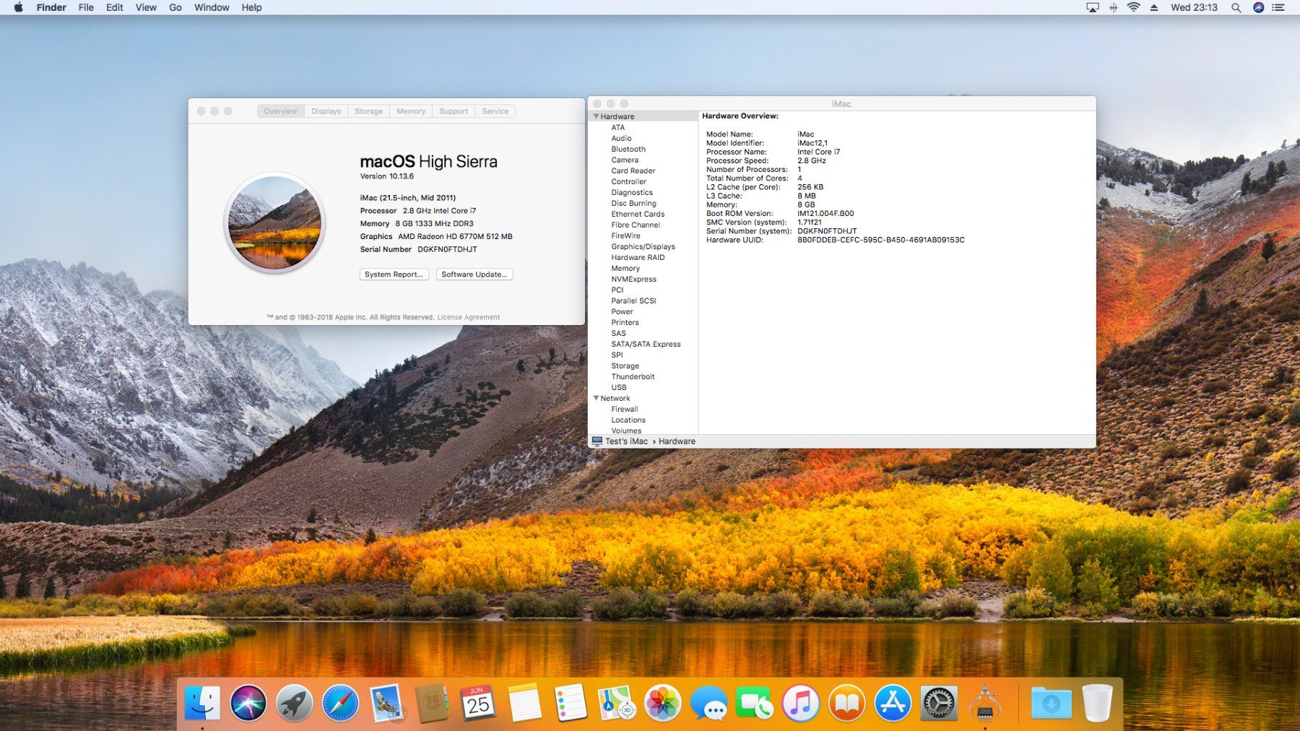Select Overview tab
Viewport: 1300px width, 731px height.
[280, 111]
